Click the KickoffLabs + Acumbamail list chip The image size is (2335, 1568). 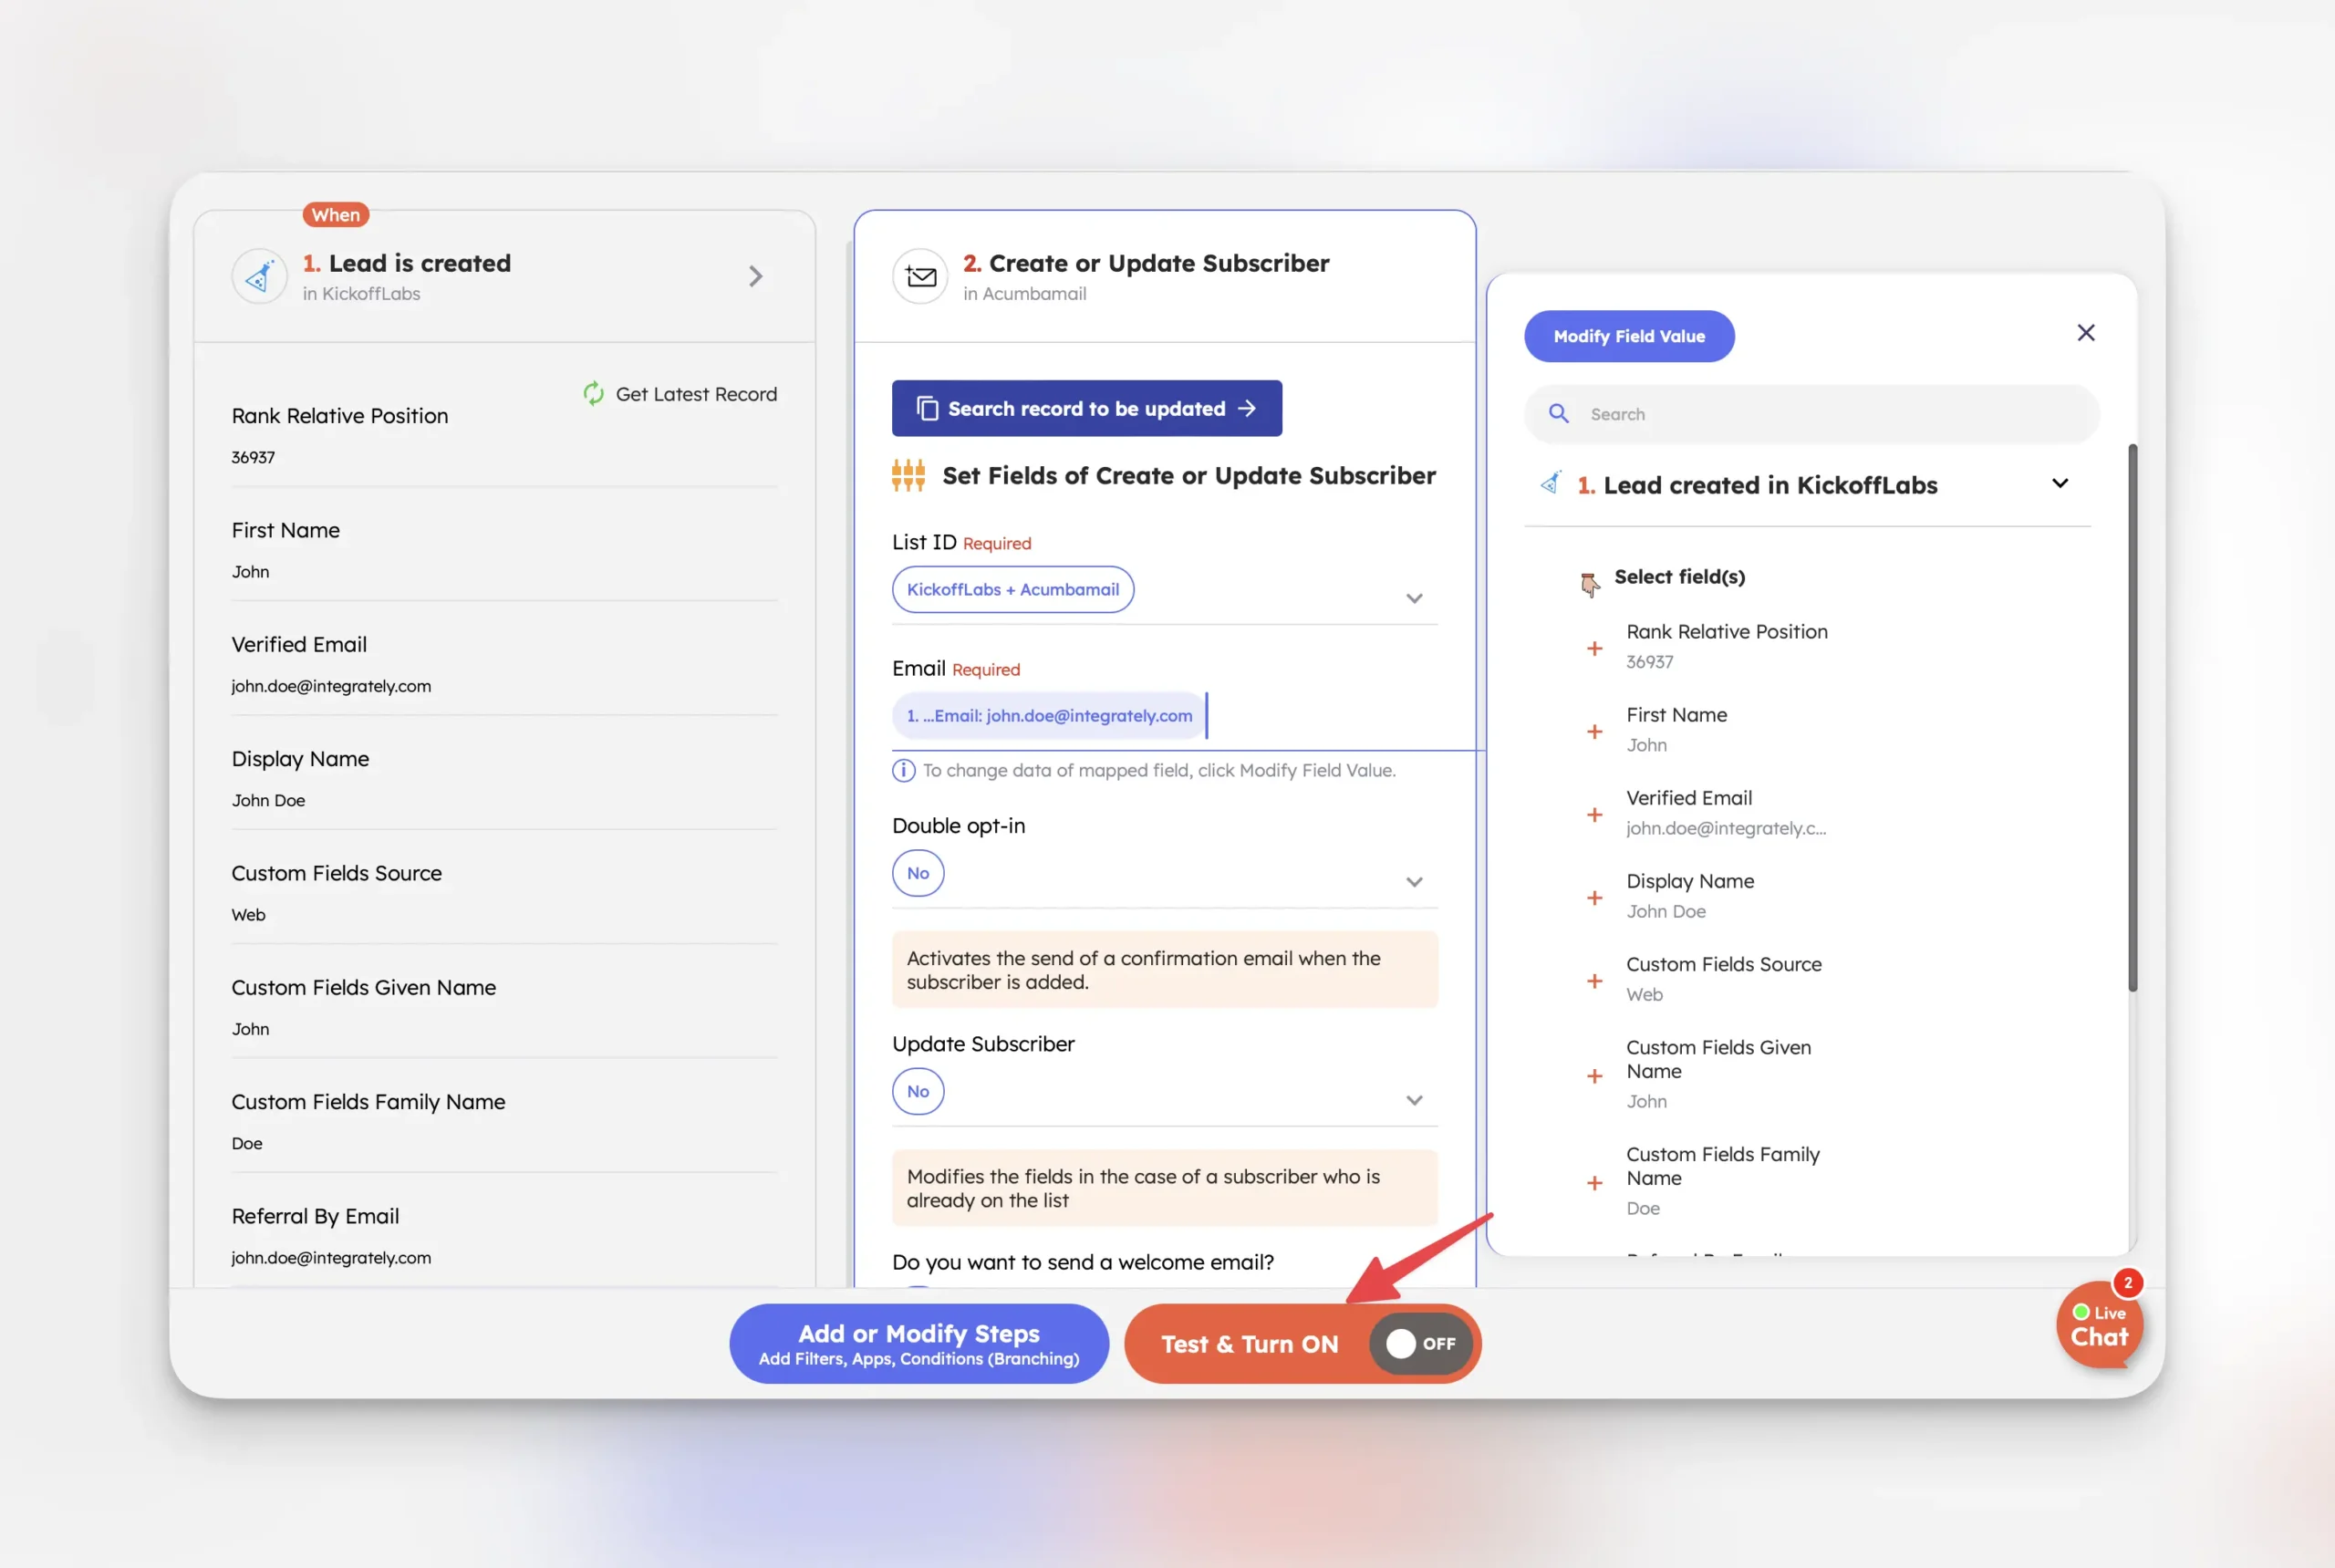[1013, 590]
